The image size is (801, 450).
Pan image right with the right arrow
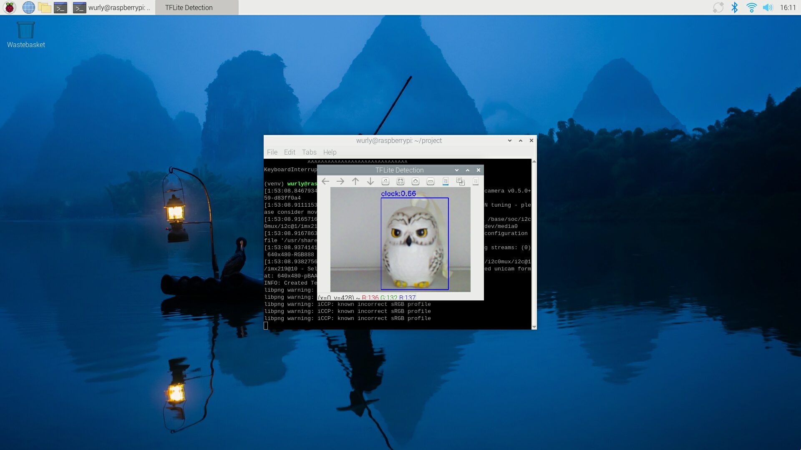[340, 181]
